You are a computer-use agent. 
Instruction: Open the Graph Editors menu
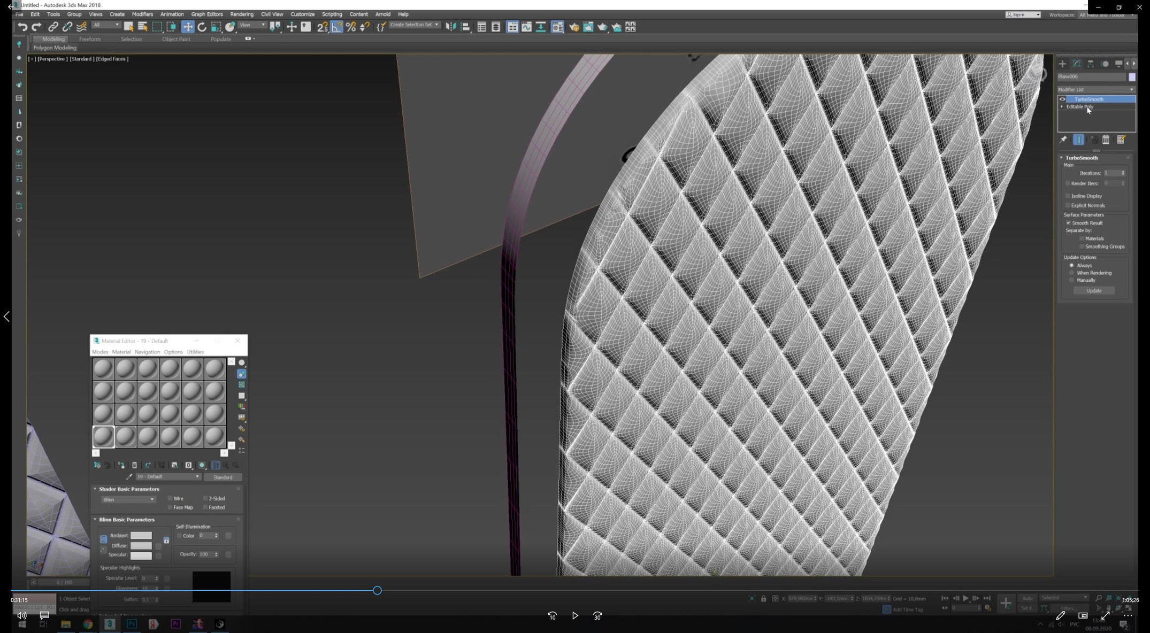(207, 14)
